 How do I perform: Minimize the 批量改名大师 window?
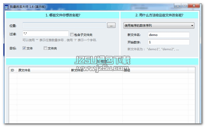click(177, 6)
